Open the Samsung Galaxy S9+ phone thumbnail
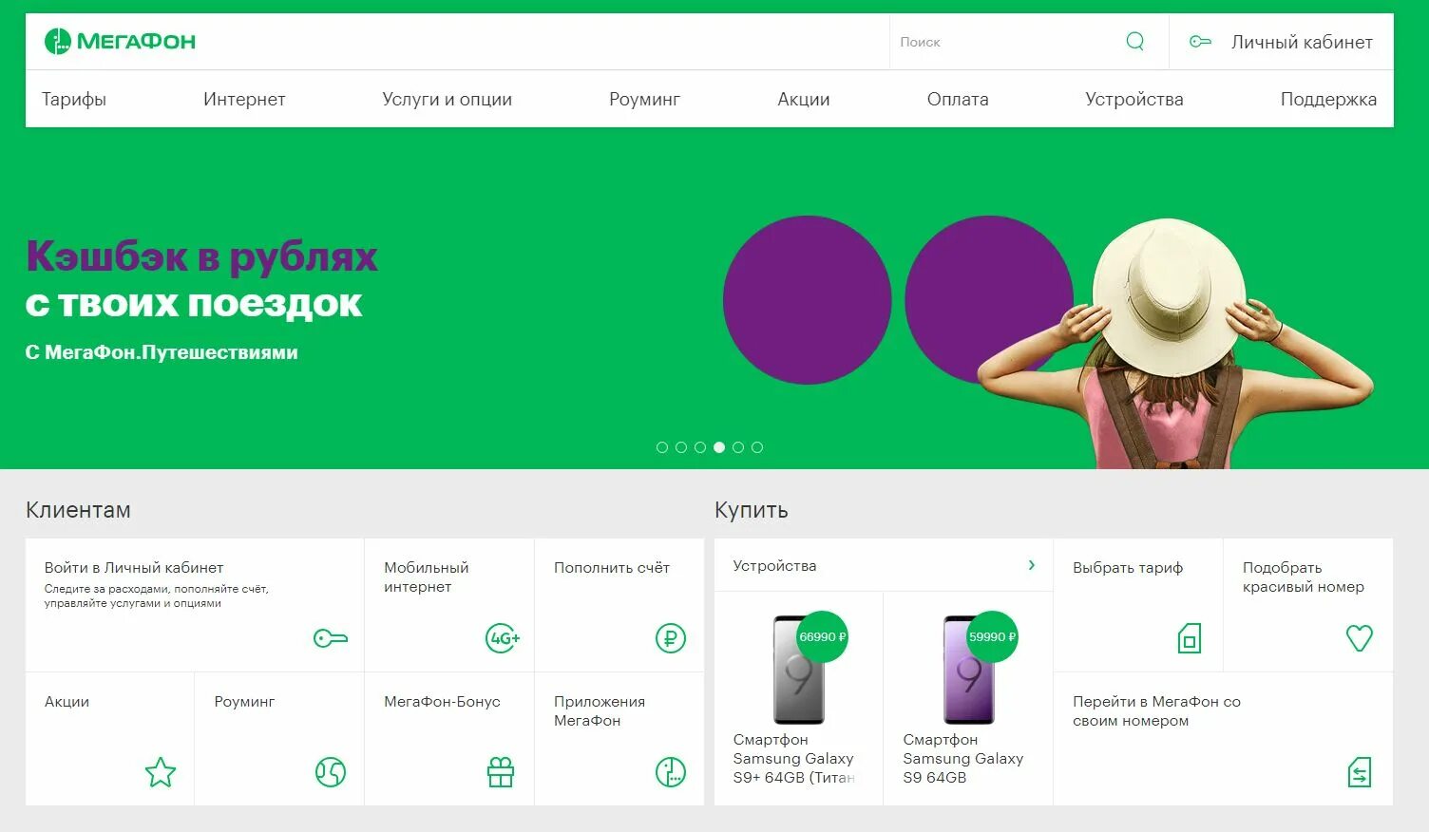 pos(798,670)
